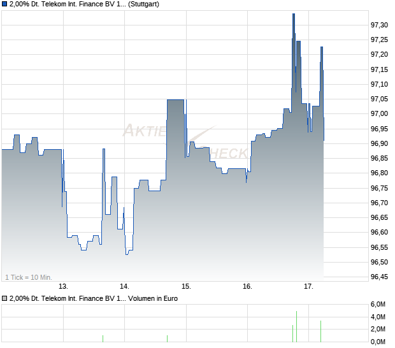Click the highest price spike on the chart

(x=293, y=15)
